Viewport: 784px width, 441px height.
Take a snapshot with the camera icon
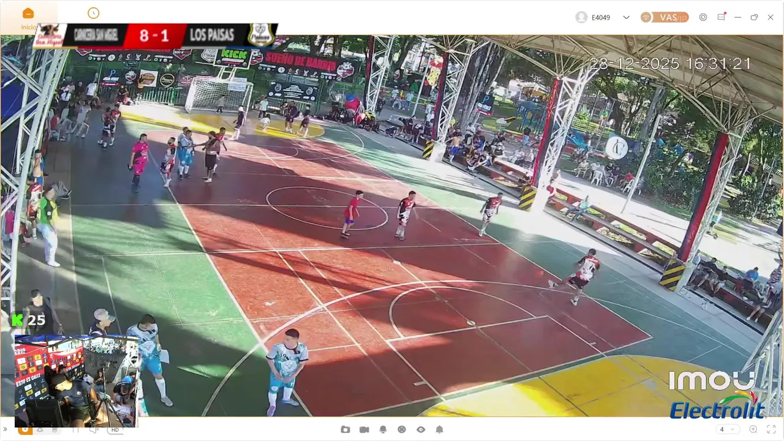tap(345, 429)
